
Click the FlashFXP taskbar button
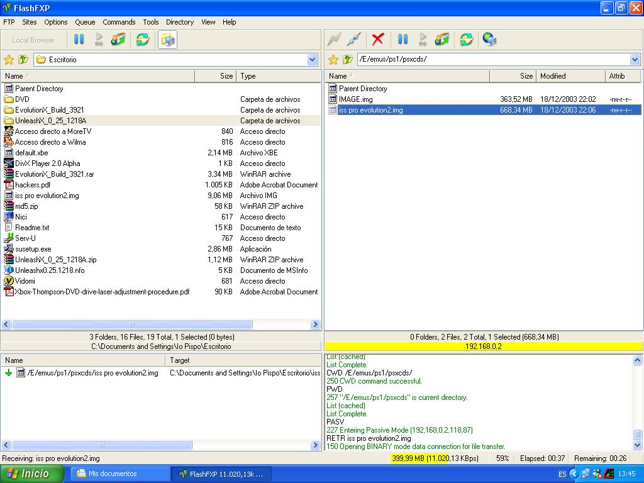point(221,474)
